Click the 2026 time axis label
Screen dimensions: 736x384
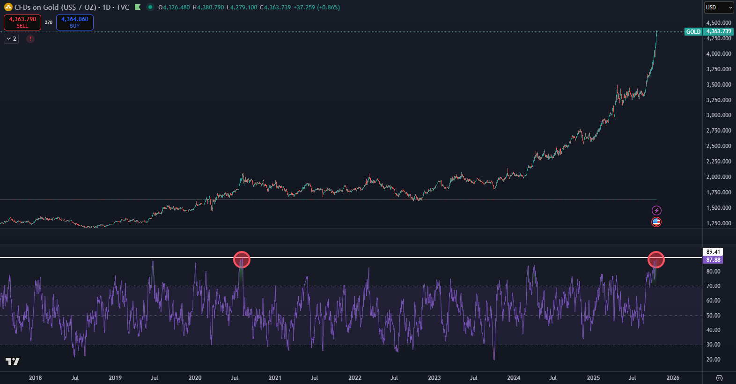673,378
